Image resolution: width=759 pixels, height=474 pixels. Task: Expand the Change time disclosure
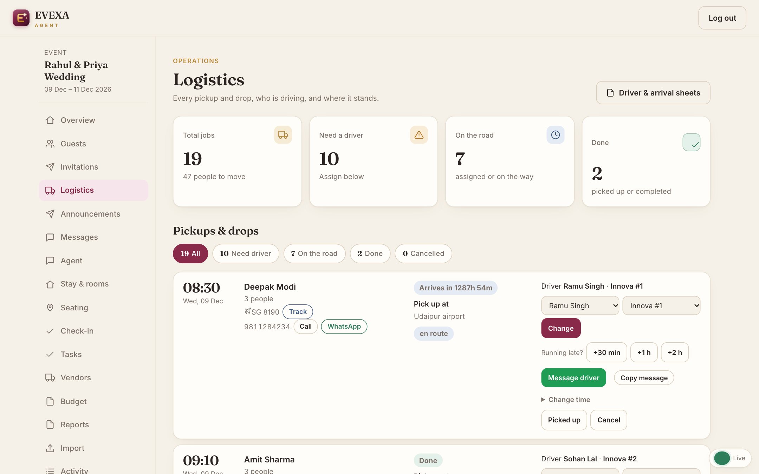566,400
